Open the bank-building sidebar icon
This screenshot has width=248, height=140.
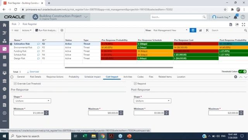tap(4, 81)
